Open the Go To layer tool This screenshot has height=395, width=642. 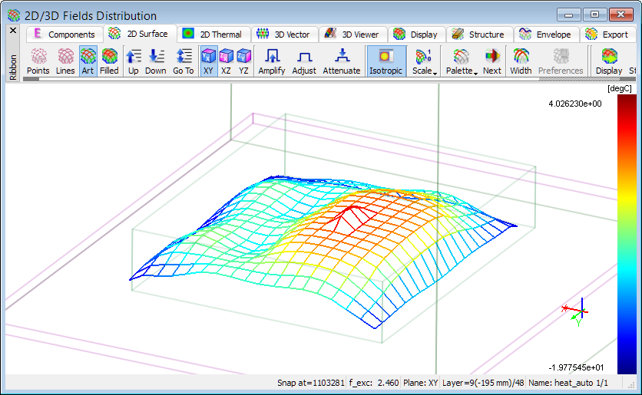click(183, 61)
